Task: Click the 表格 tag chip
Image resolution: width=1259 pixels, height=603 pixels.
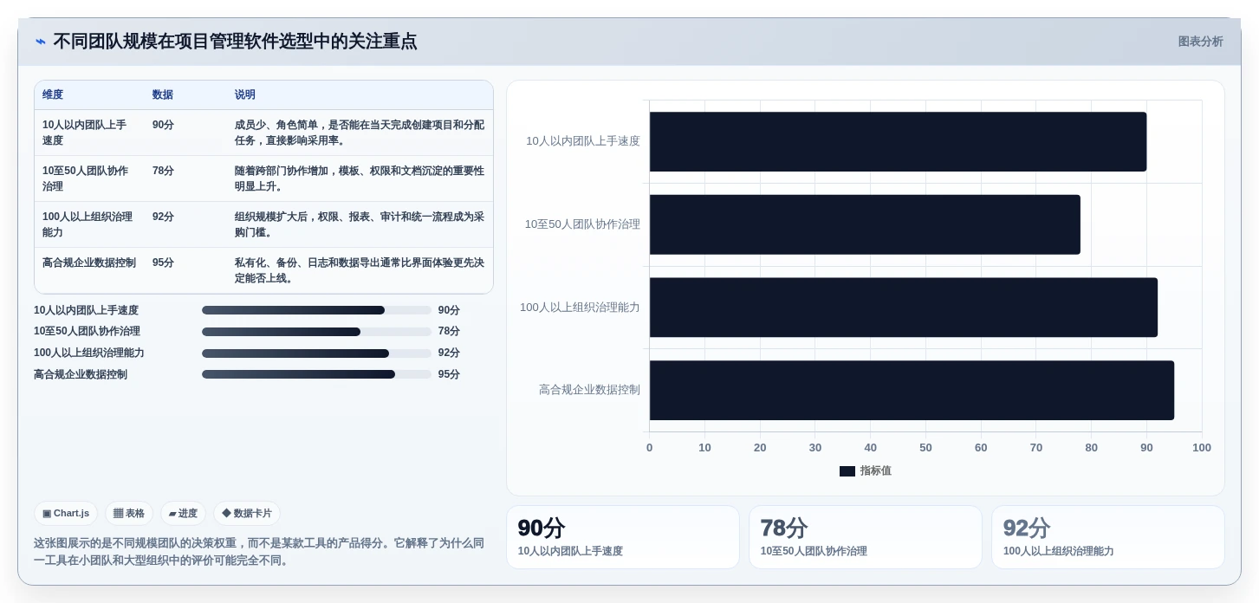Action: [129, 513]
